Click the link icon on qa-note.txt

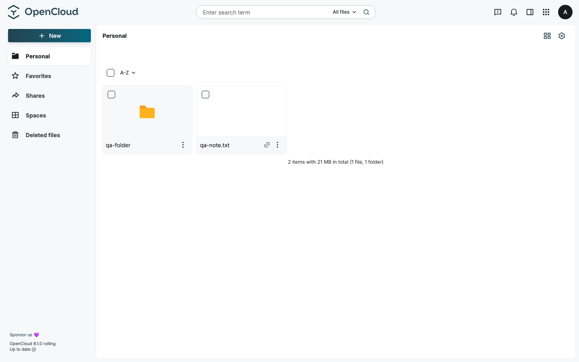(x=267, y=145)
